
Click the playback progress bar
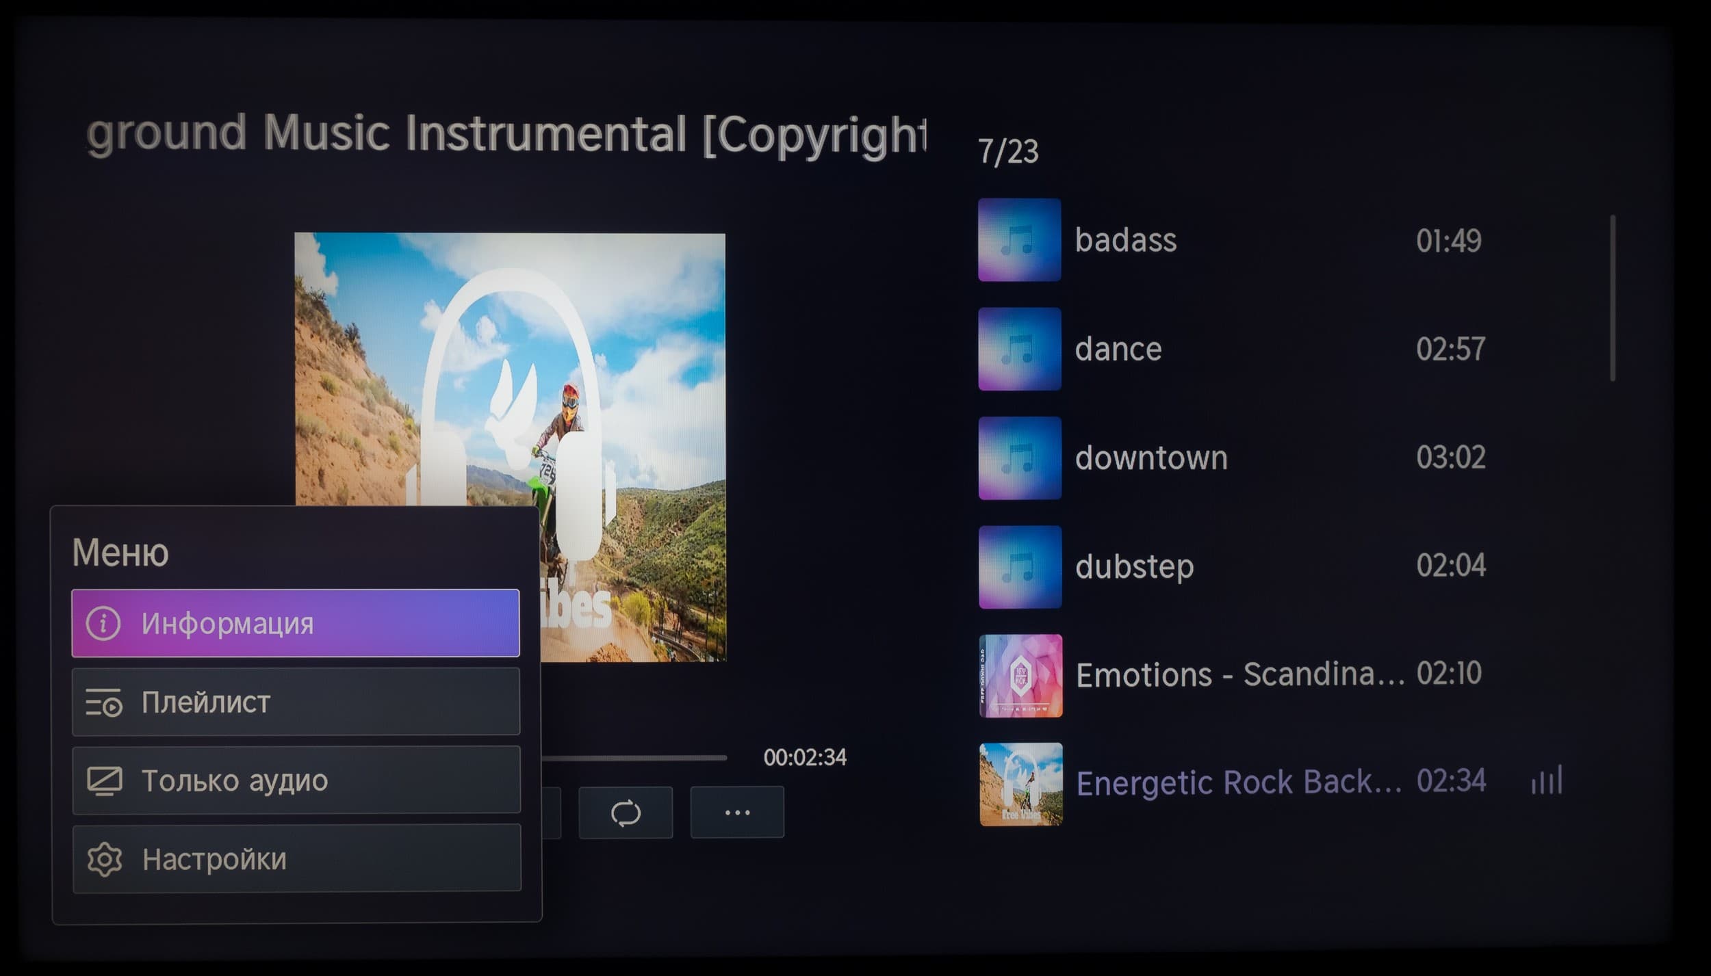633,758
